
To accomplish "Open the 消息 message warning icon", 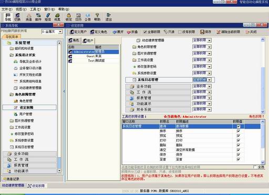I will (29, 17).
